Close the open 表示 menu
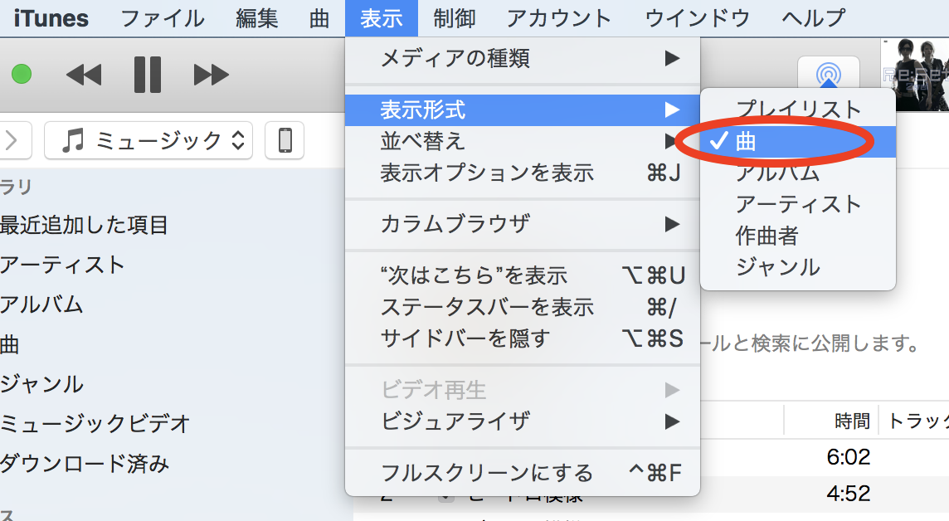 pyautogui.click(x=382, y=18)
